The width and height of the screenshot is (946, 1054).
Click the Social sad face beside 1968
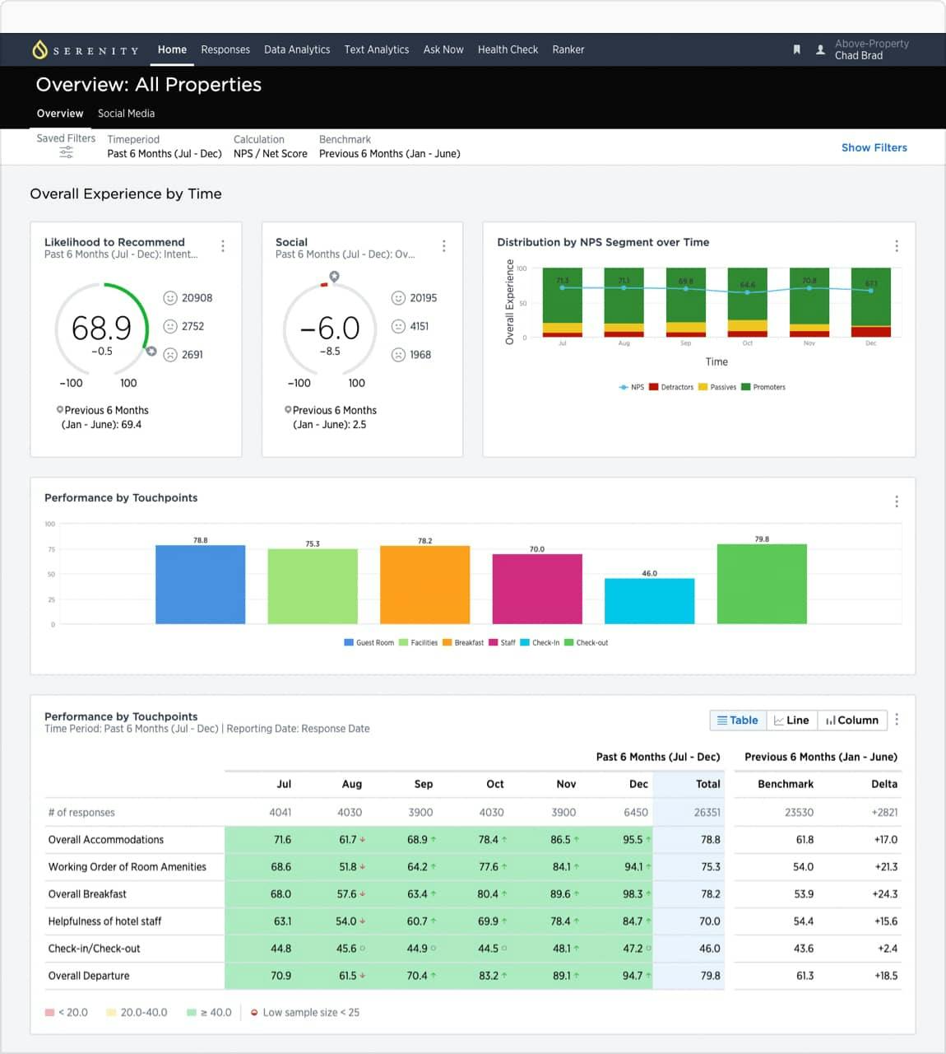click(398, 355)
